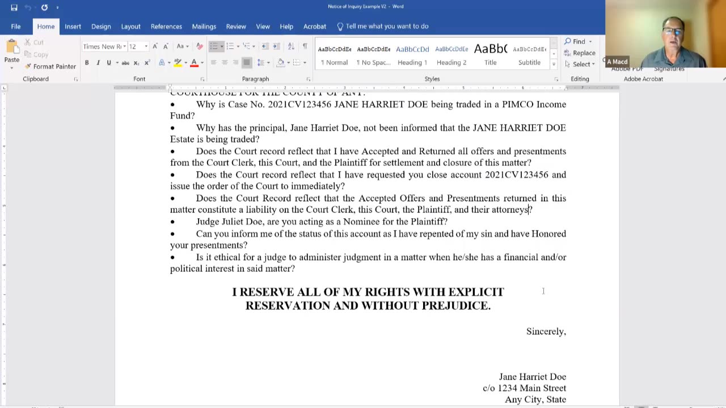
Task: Expand the highlight color arrow
Action: tap(185, 62)
